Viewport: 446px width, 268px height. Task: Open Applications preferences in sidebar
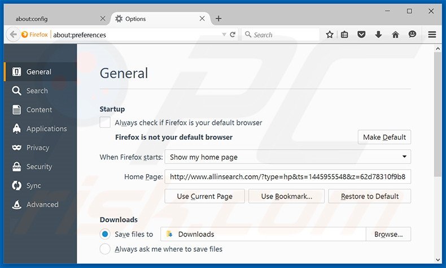pyautogui.click(x=40, y=129)
